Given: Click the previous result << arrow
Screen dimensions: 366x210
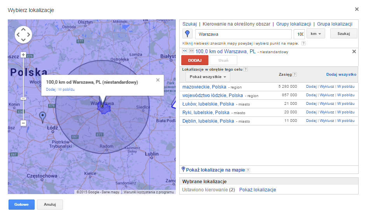Looking at the screenshot, I should (185, 51).
